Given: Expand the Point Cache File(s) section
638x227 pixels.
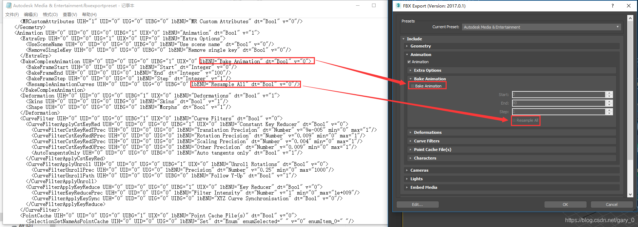Looking at the screenshot, I should 411,150.
